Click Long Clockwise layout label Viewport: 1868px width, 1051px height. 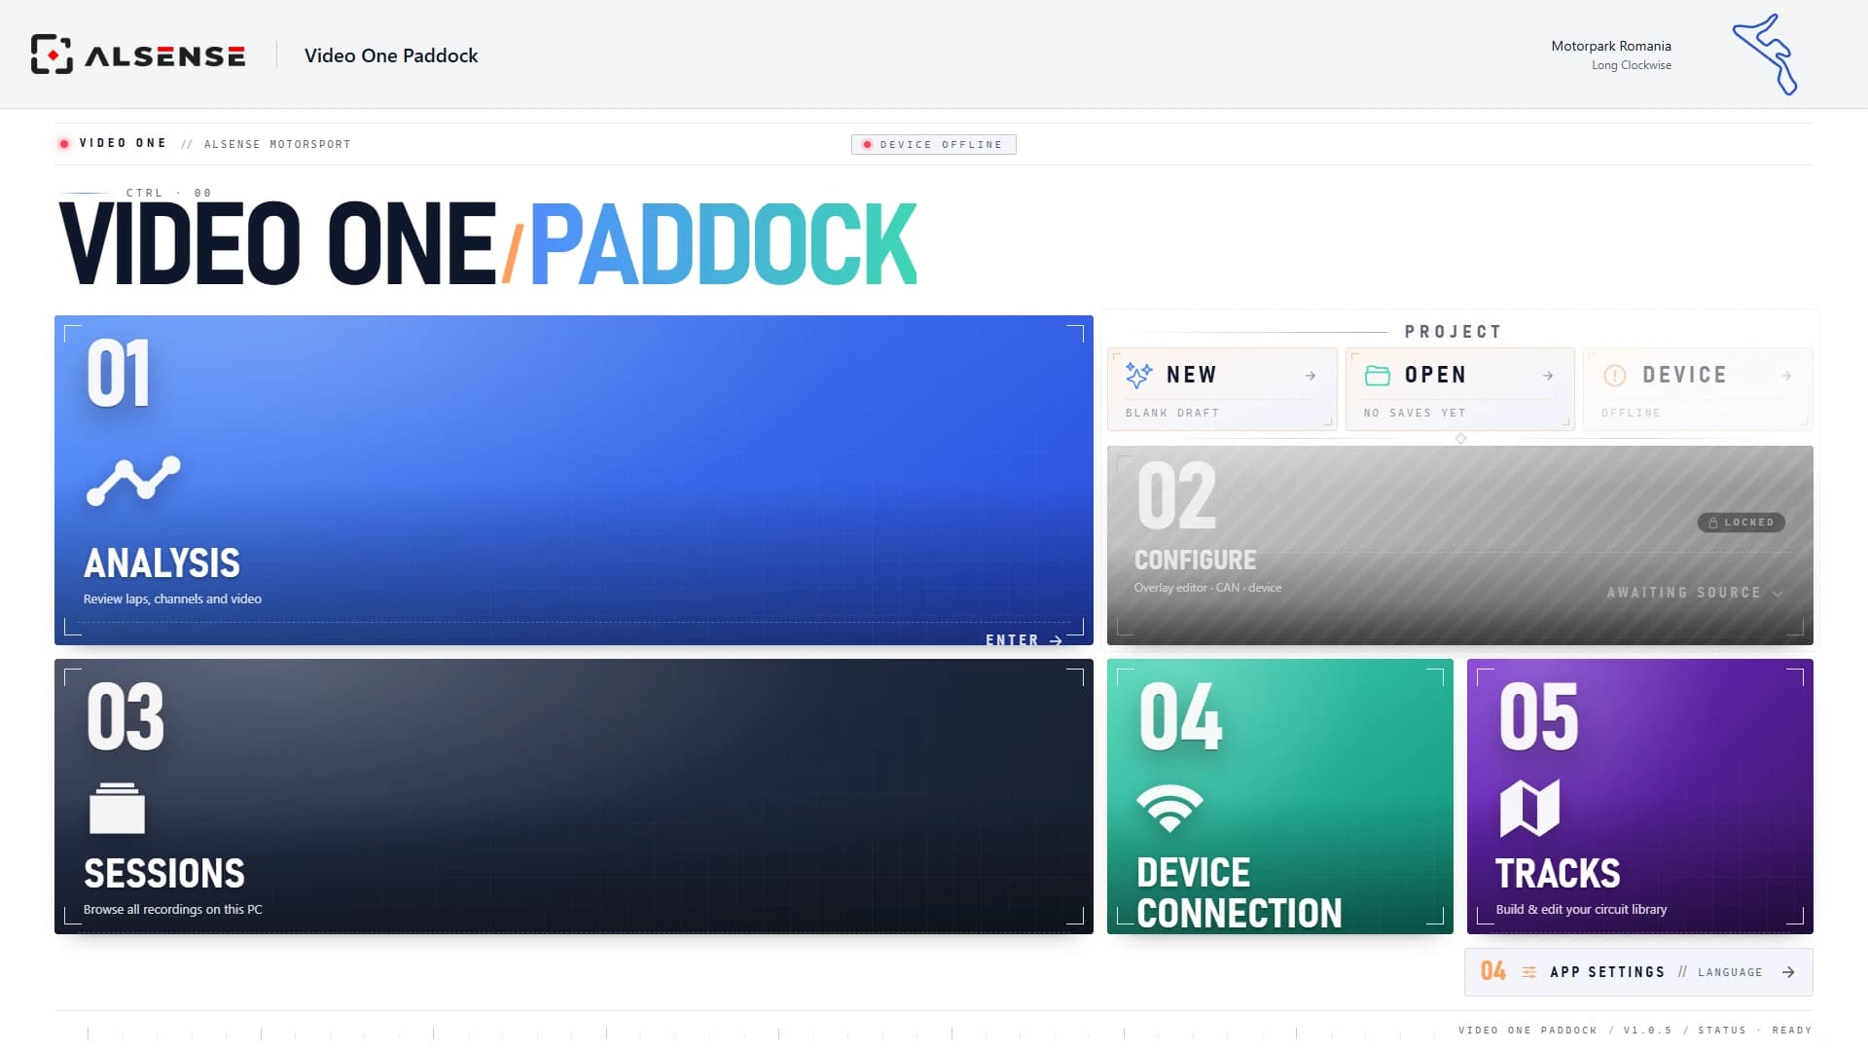[1632, 65]
